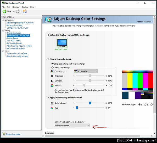Click the Display tree category label
This screenshot has height=143, width=157.
tap(7, 30)
